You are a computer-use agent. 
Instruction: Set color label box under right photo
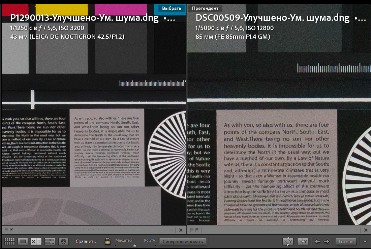[x=357, y=230]
